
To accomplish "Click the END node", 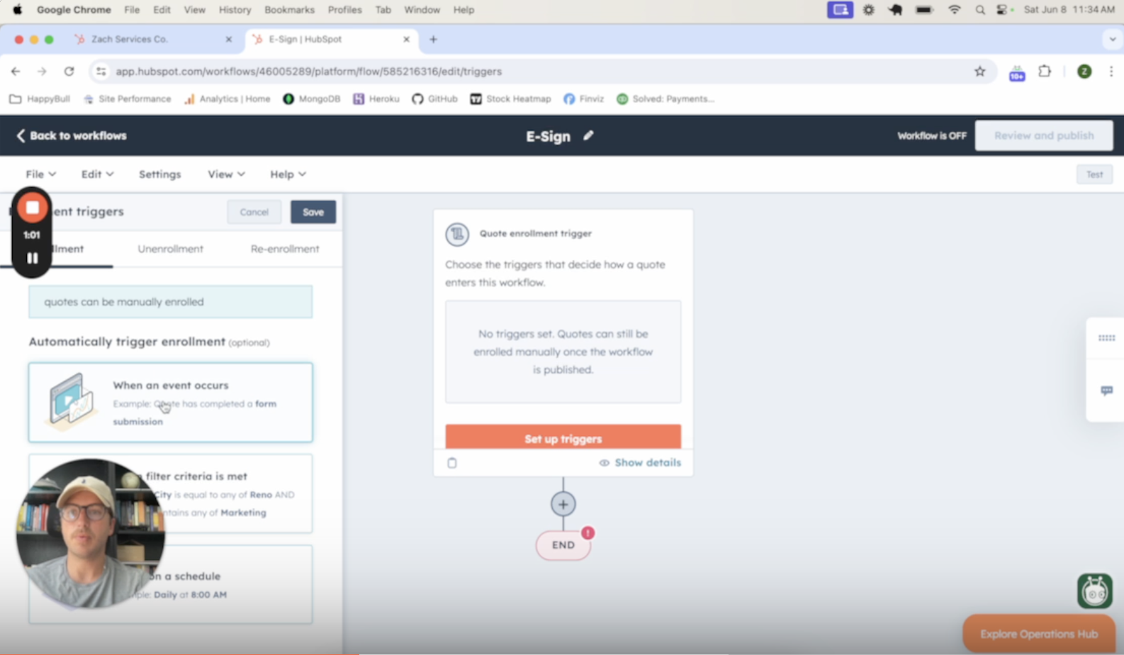I will 563,545.
